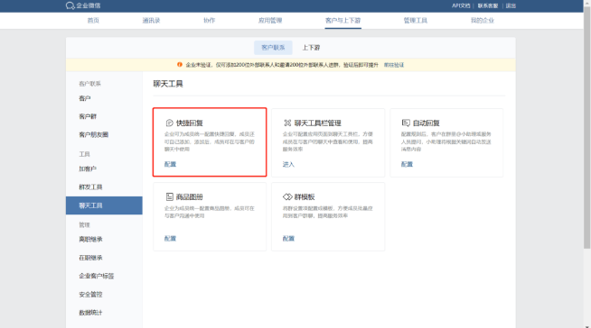
Task: Click the 退出 link at top right
Action: click(511, 5)
